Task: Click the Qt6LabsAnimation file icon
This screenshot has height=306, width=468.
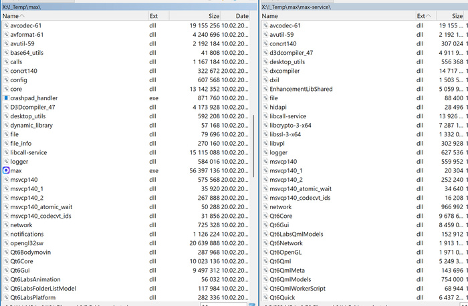Action: 6,279
